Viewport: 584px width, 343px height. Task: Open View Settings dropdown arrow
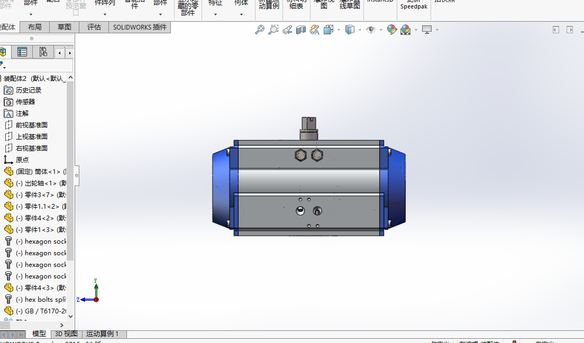click(x=437, y=30)
